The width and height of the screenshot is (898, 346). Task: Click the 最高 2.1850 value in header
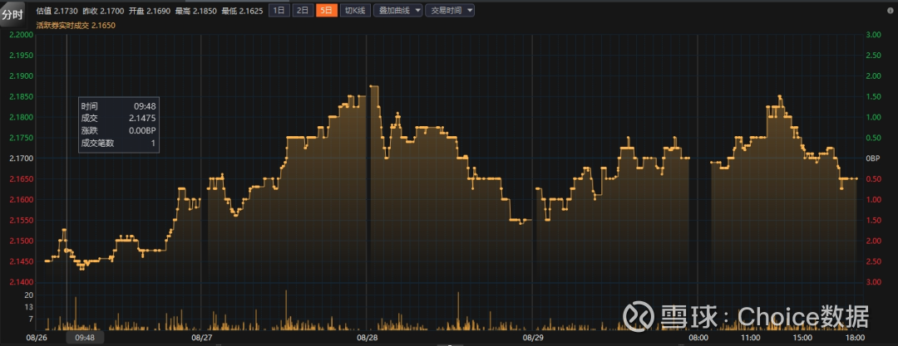[x=195, y=11]
